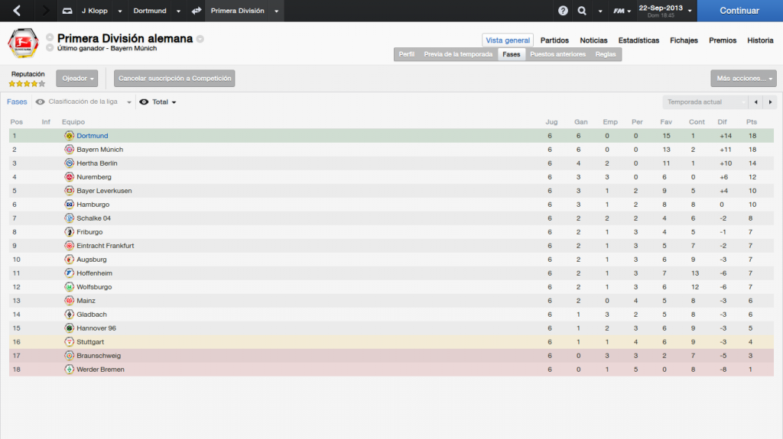Open the Puestos anteriores sub-tab

pyautogui.click(x=557, y=54)
